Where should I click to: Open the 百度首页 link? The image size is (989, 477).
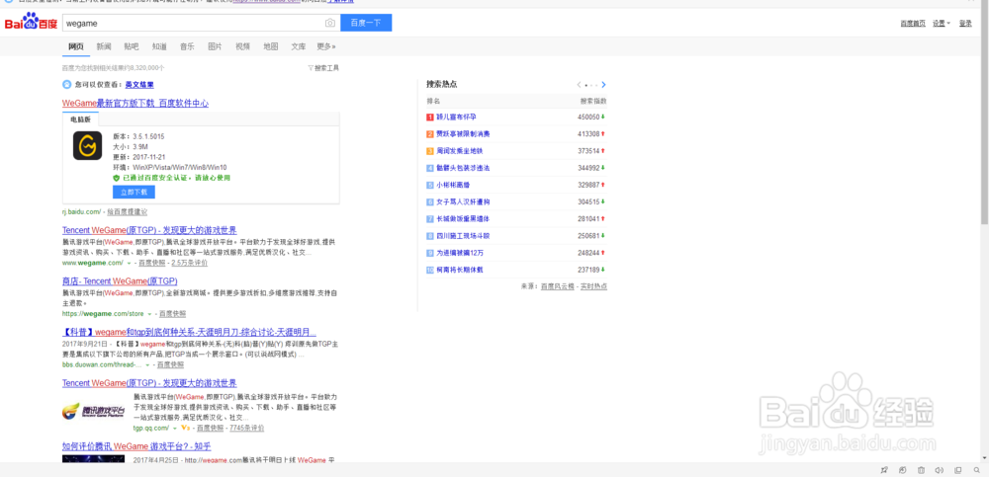coord(913,24)
